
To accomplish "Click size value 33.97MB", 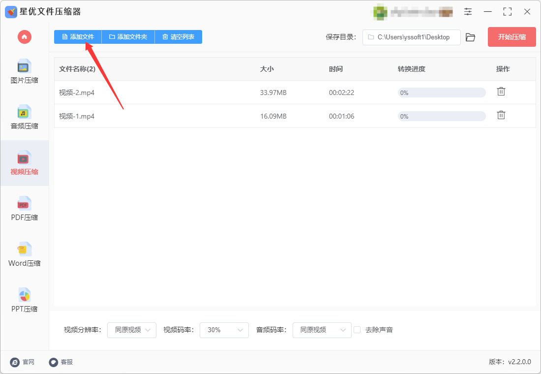I will point(273,93).
